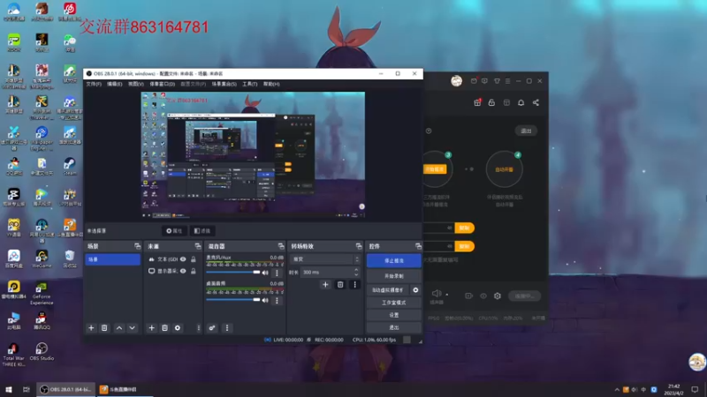Adjust the 麦克风/Aux volume slider
The width and height of the screenshot is (707, 397).
(x=233, y=273)
